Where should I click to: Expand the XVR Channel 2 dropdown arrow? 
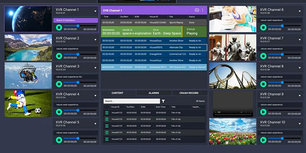[x=95, y=40]
